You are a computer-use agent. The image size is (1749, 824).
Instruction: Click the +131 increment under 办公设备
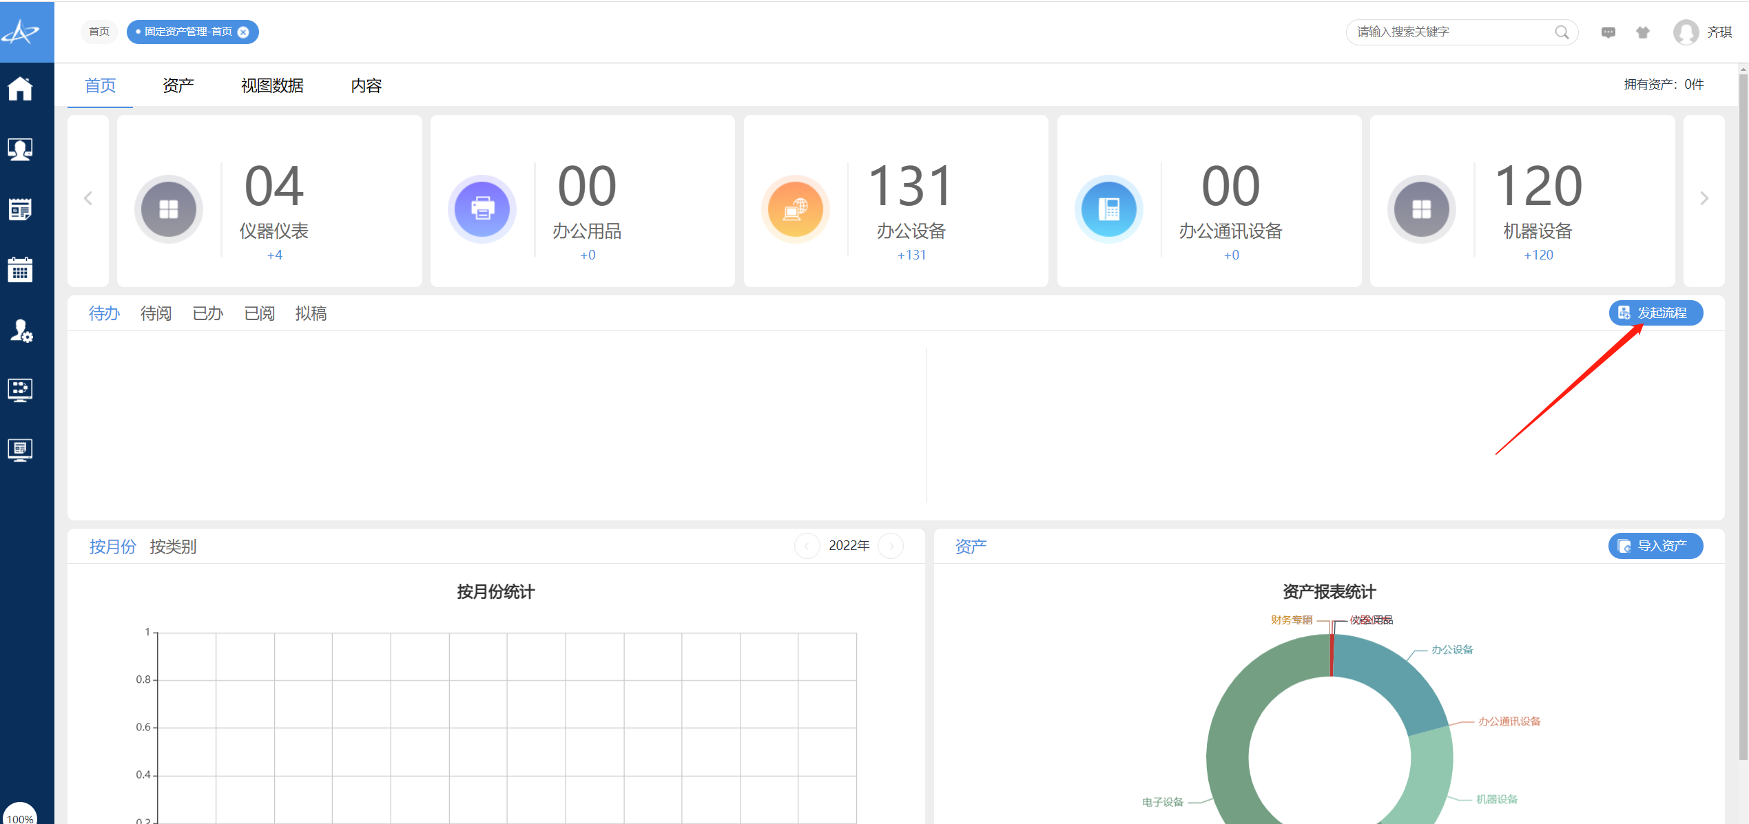pyautogui.click(x=911, y=255)
